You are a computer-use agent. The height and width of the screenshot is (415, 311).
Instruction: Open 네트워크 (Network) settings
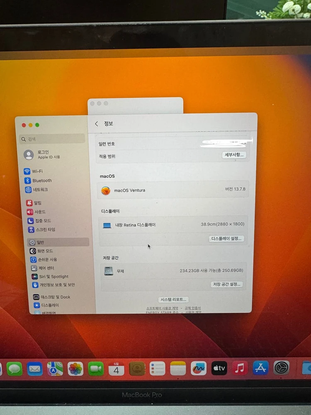pos(36,190)
